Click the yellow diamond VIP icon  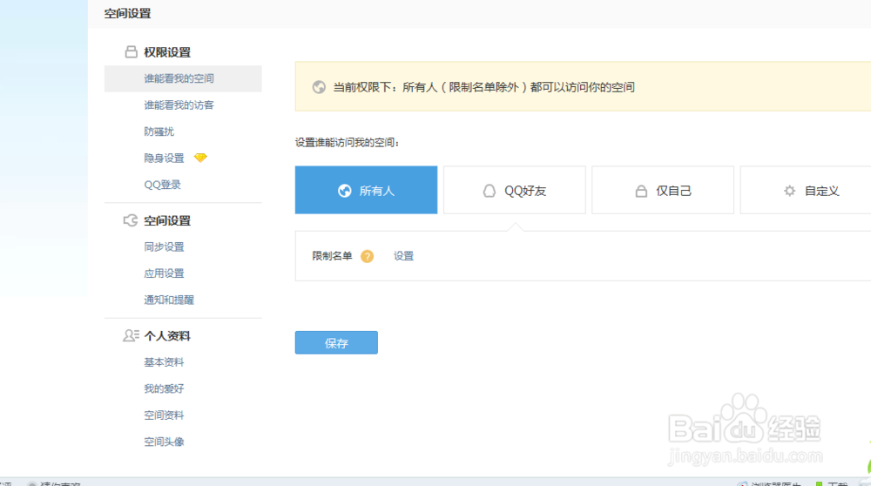[x=200, y=158]
